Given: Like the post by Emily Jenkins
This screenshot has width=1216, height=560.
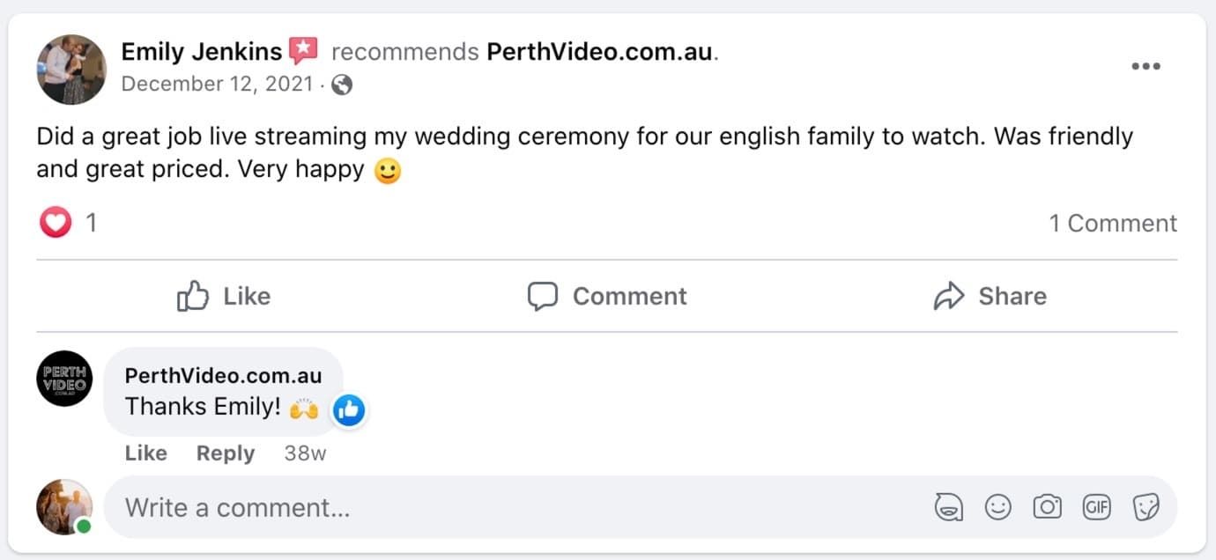Looking at the screenshot, I should tap(224, 296).
